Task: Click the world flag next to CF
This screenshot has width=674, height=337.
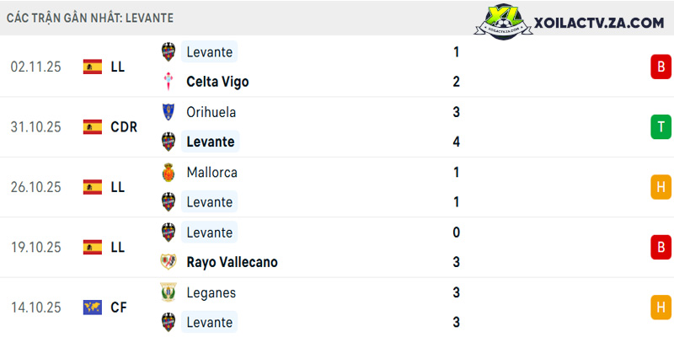Action: 93,308
